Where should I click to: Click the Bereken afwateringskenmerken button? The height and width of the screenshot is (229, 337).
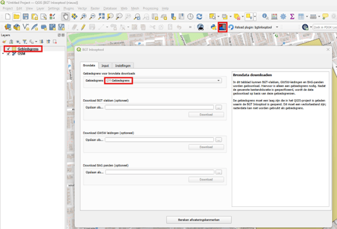point(199,220)
